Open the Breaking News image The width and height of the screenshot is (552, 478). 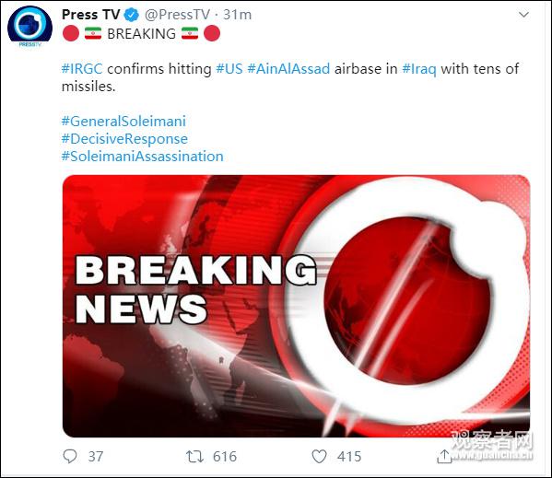pos(296,306)
